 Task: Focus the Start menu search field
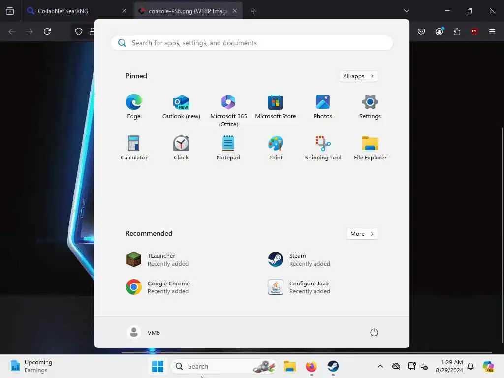tap(252, 43)
